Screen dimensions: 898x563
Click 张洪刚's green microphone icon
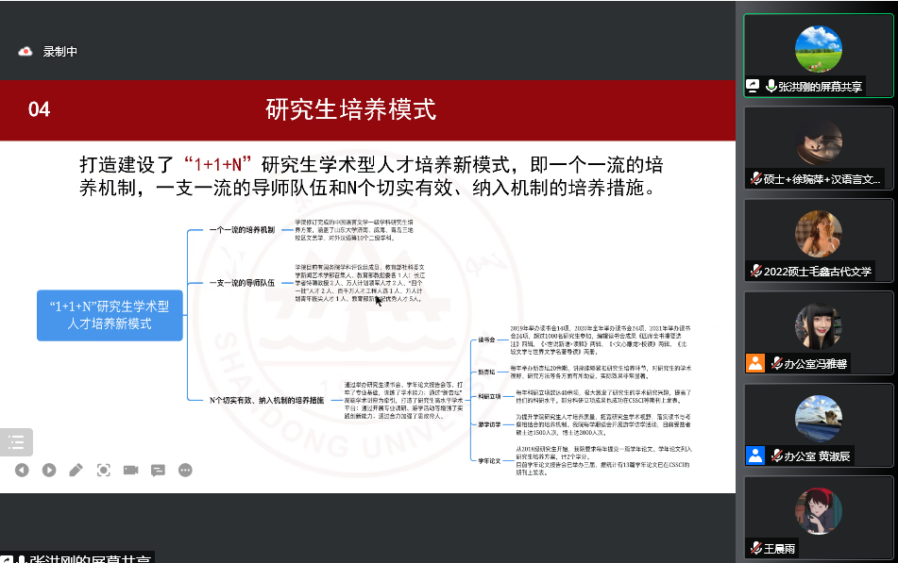771,86
